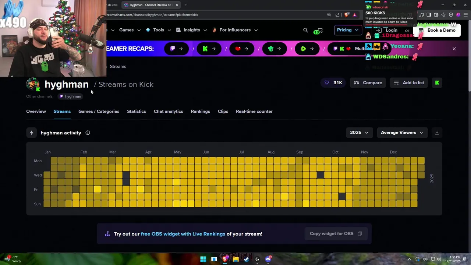
Task: Expand the Games menu dropdown
Action: point(130,30)
